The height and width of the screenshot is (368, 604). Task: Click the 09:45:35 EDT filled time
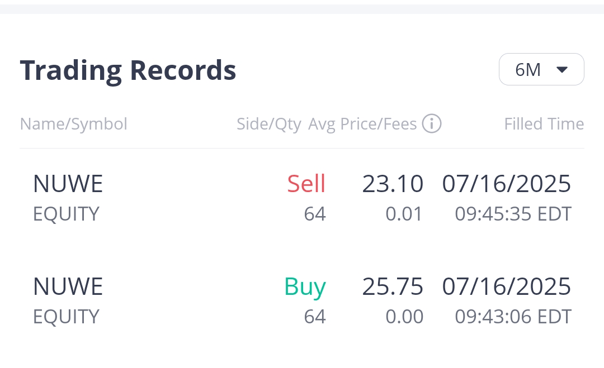(x=513, y=214)
